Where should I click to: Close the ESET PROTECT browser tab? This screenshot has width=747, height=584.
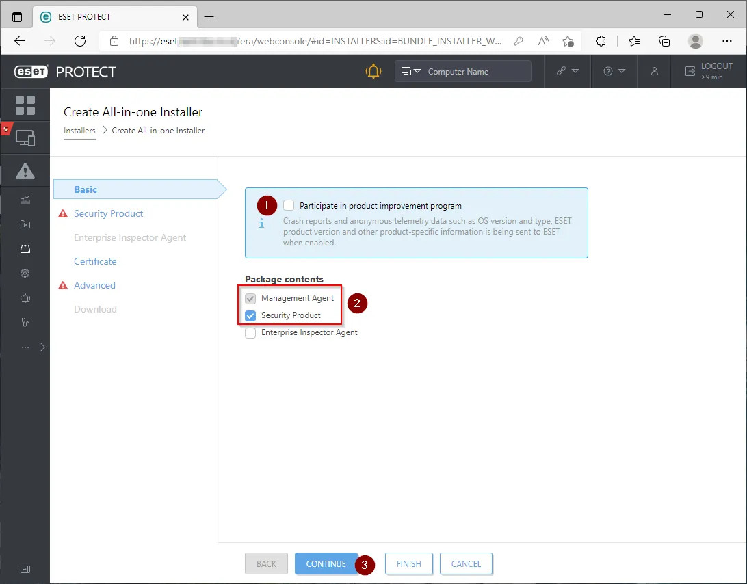[x=186, y=17]
